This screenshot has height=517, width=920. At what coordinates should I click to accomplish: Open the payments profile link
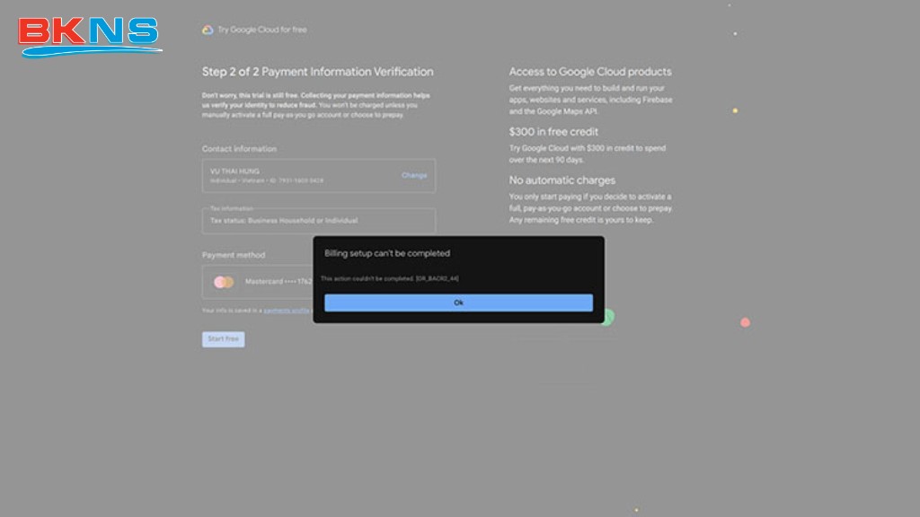click(x=287, y=310)
